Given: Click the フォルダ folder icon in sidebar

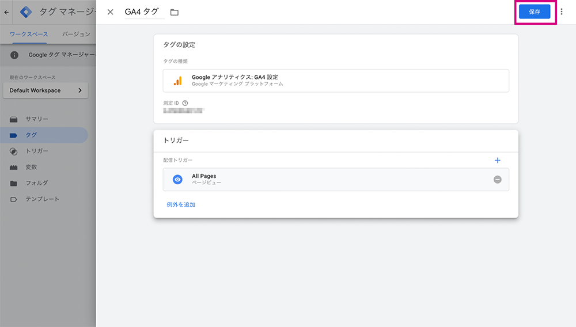Looking at the screenshot, I should click(14, 184).
